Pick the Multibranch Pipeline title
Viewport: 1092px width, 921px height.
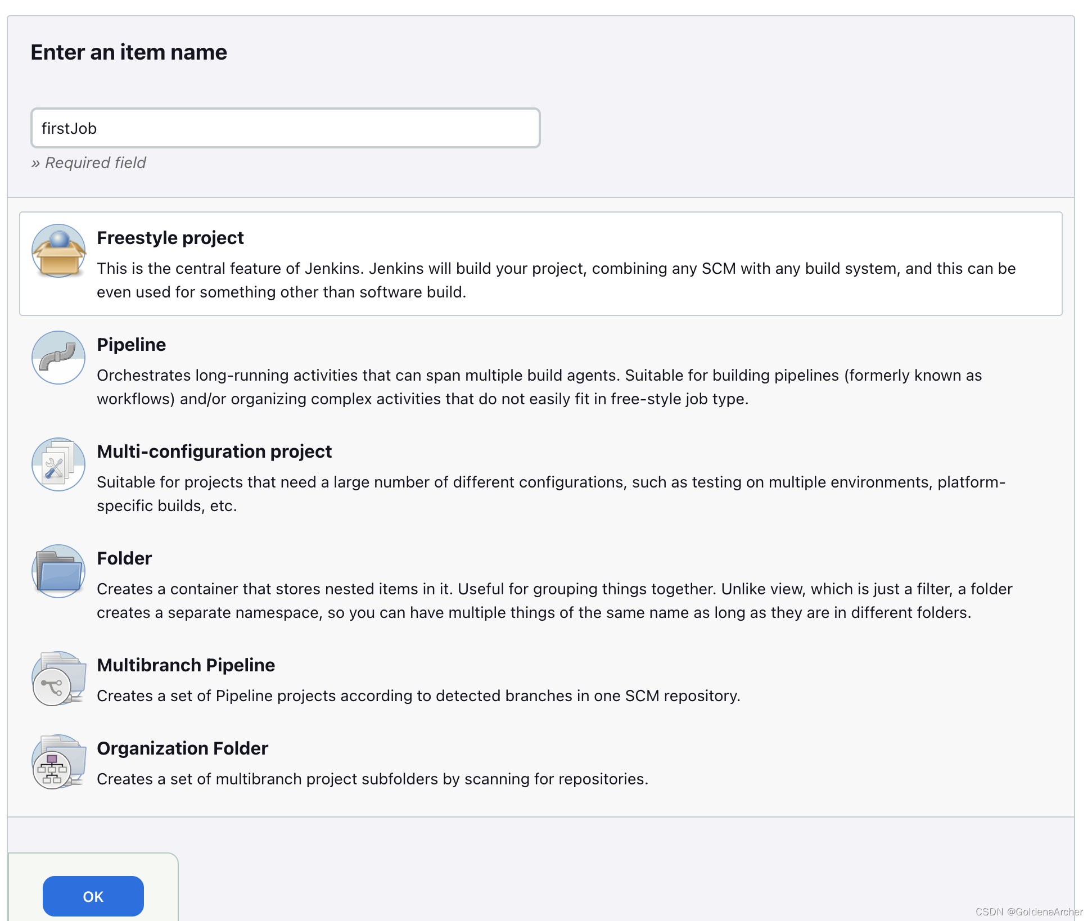tap(186, 665)
